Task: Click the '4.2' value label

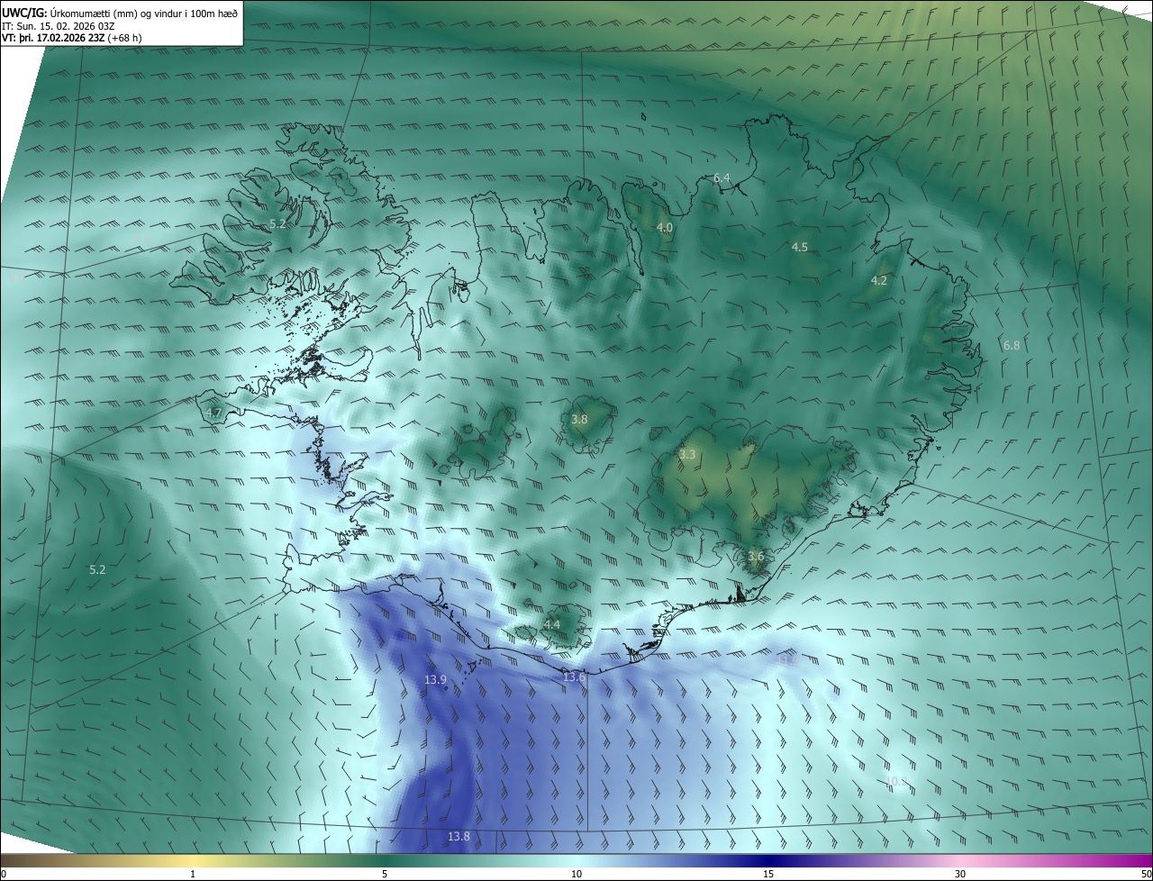Action: pos(879,281)
